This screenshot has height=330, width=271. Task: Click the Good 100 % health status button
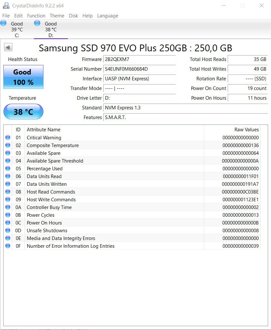tap(23, 77)
